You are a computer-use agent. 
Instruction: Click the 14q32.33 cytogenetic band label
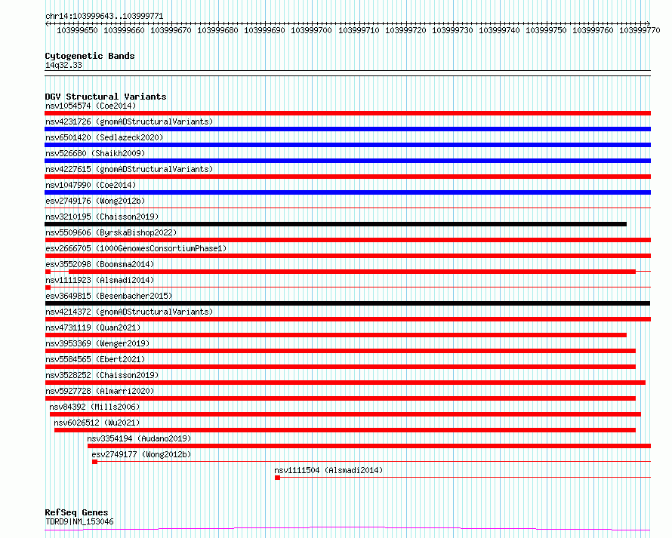click(63, 65)
